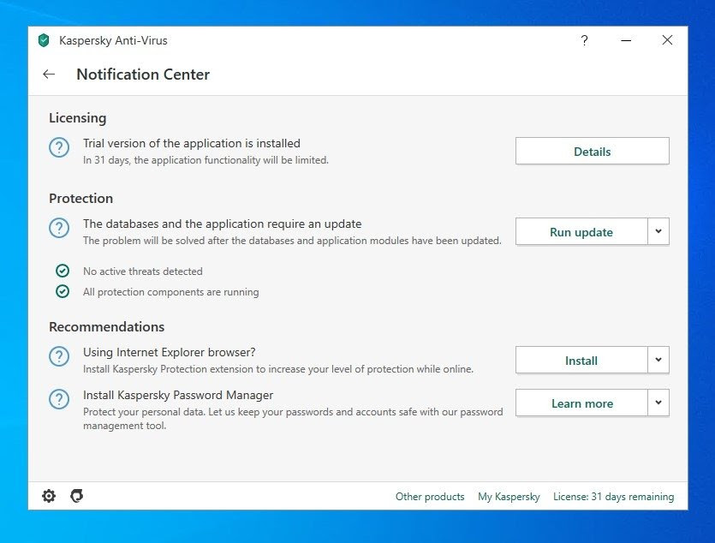
Task: Minimize the Kaspersky Anti-Virus window
Action: pyautogui.click(x=626, y=40)
